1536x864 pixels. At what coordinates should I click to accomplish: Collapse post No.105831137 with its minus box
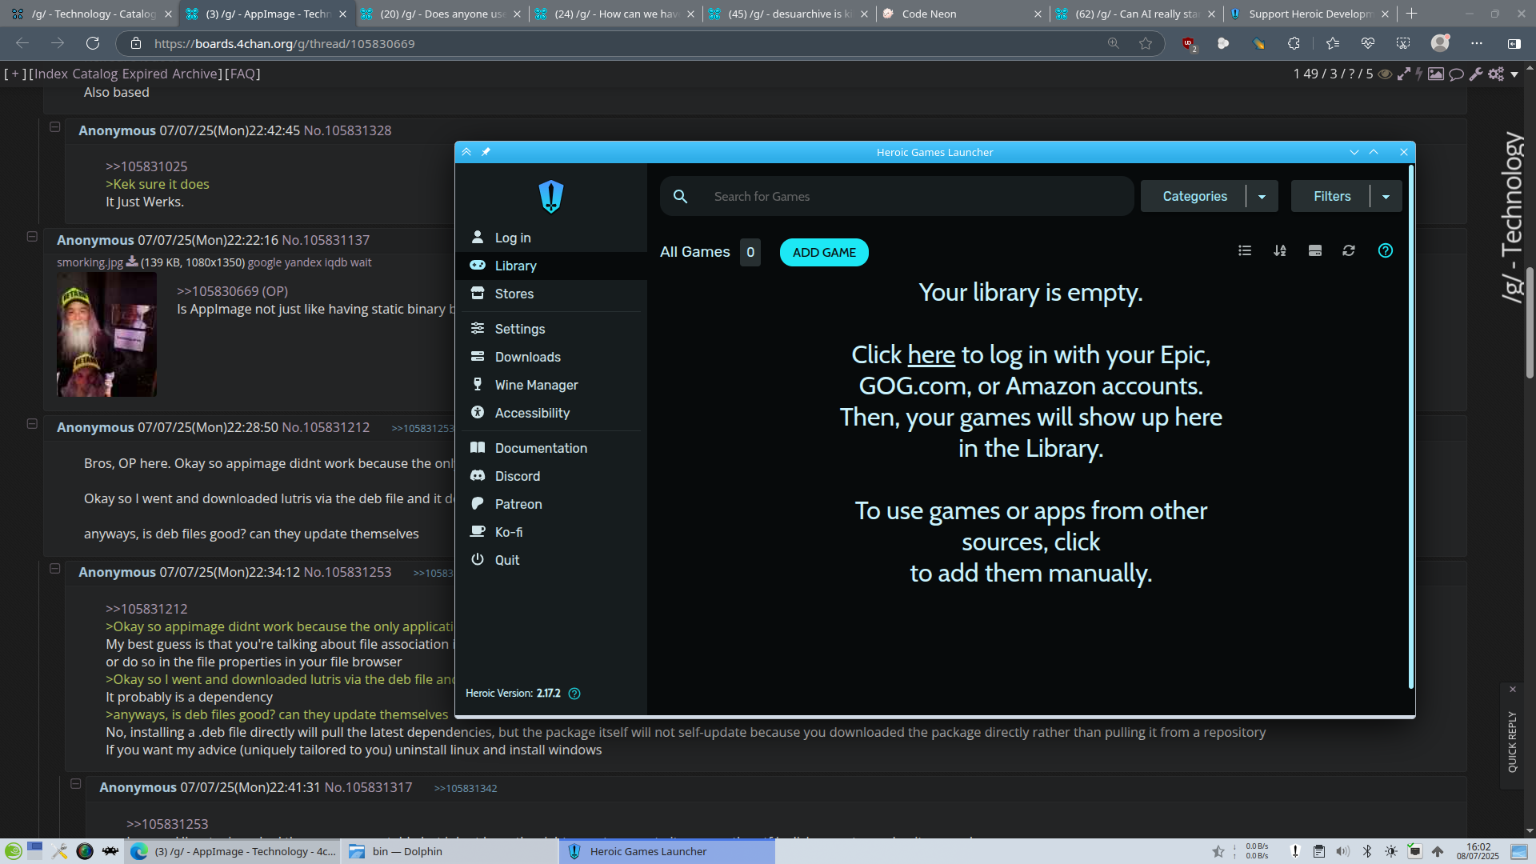coord(32,236)
